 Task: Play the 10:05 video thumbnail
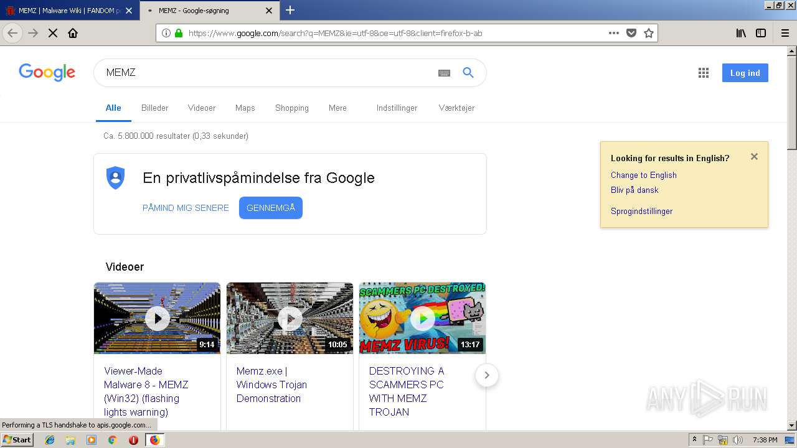click(x=290, y=318)
